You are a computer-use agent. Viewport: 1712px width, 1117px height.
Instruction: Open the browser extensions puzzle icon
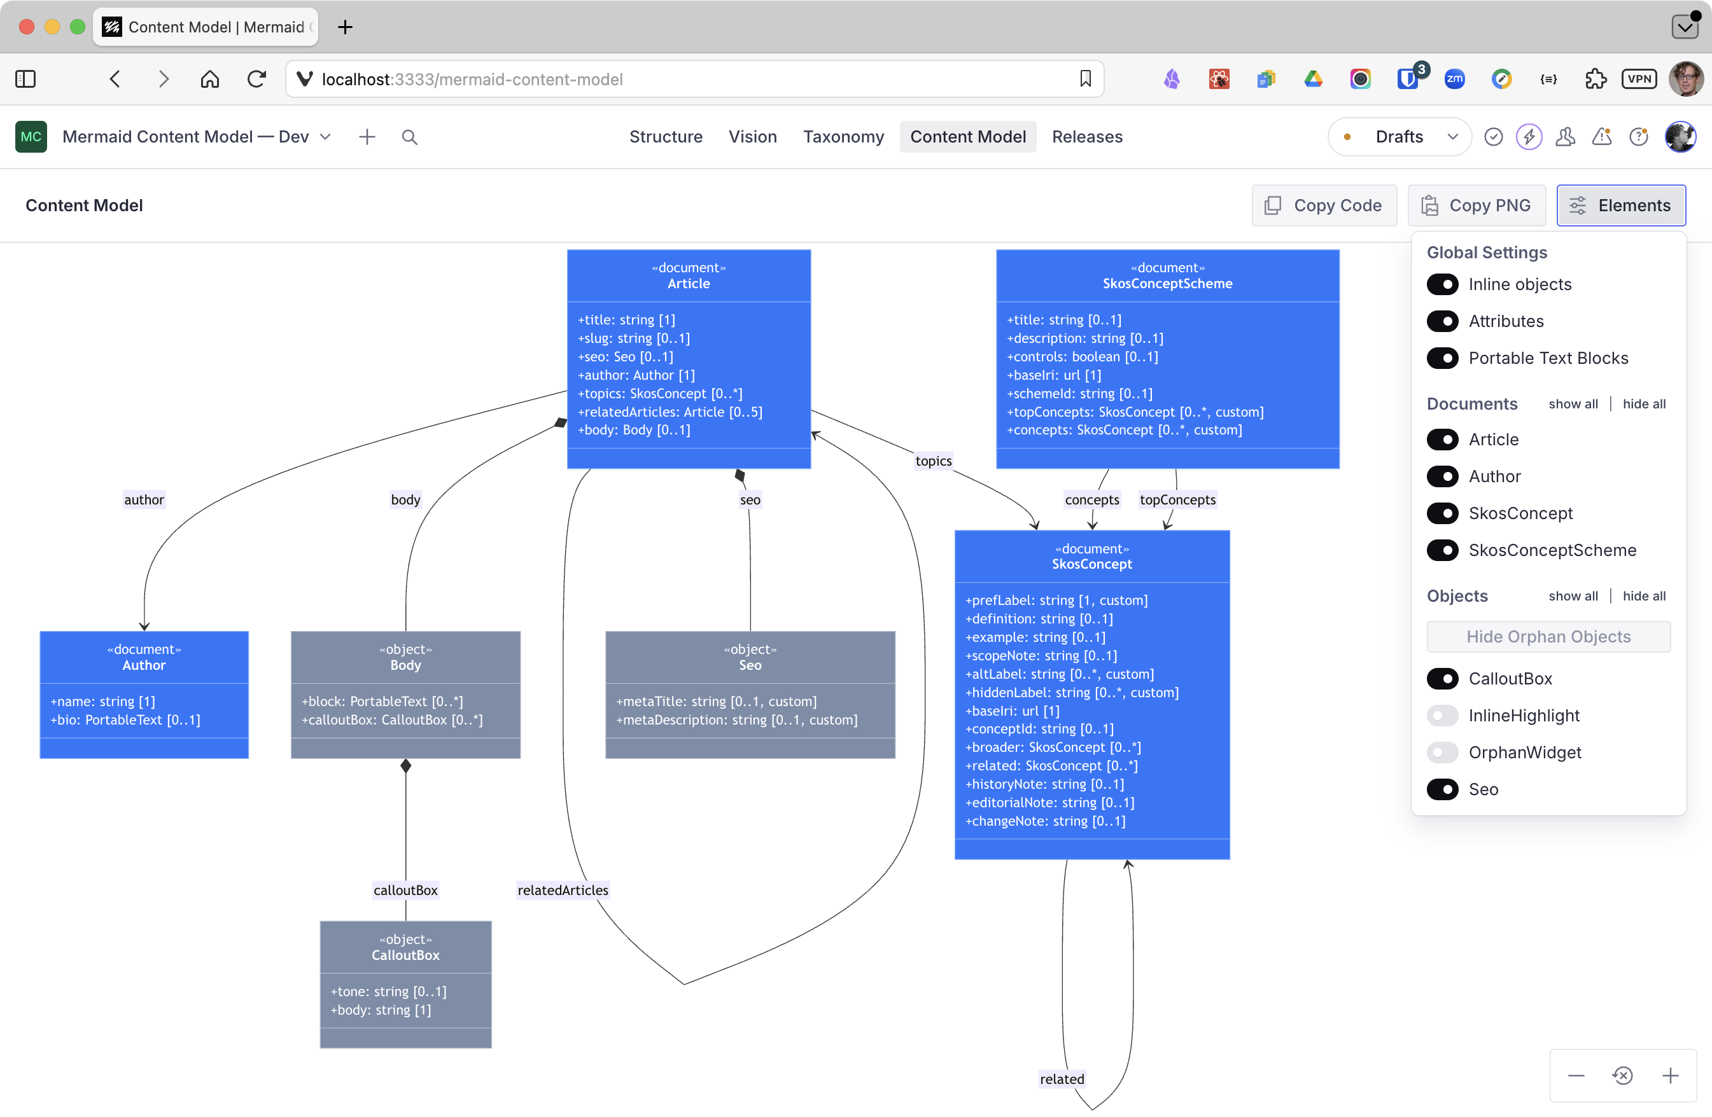coord(1595,78)
